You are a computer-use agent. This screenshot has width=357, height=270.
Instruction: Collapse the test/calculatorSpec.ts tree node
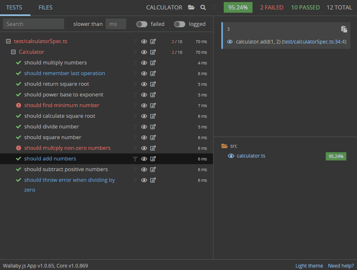pos(8,41)
